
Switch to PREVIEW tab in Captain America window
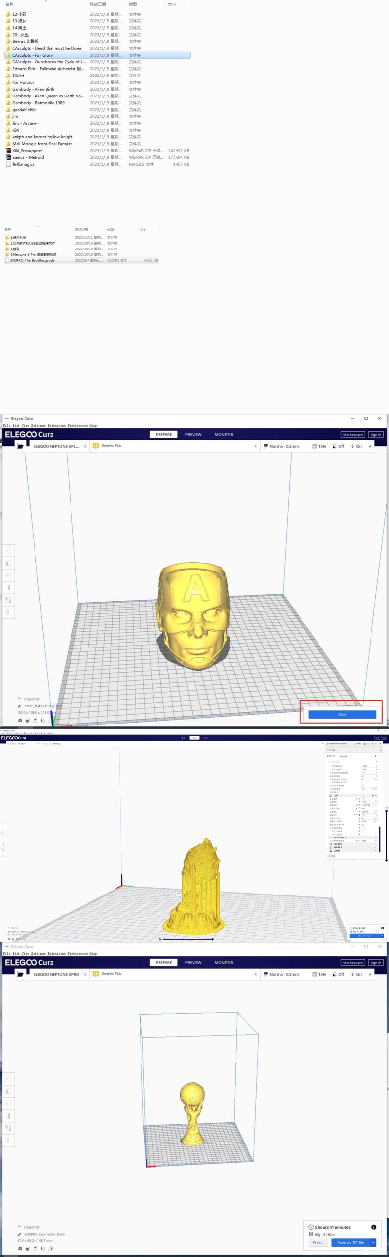(x=193, y=434)
